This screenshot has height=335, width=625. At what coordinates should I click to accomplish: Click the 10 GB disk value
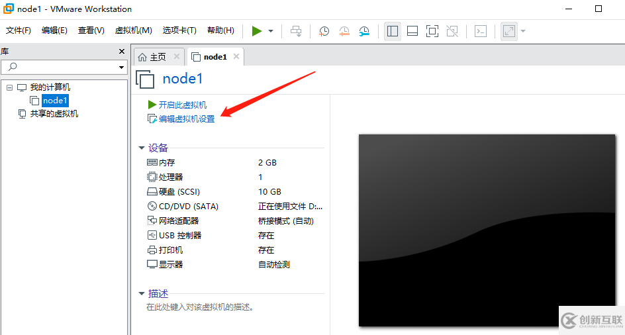click(269, 192)
